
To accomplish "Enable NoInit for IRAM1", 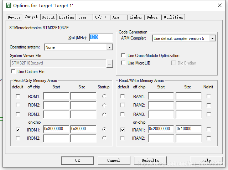I will coord(209,129).
